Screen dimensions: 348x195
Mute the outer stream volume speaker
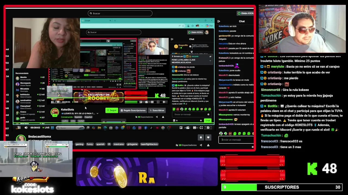point(26,128)
